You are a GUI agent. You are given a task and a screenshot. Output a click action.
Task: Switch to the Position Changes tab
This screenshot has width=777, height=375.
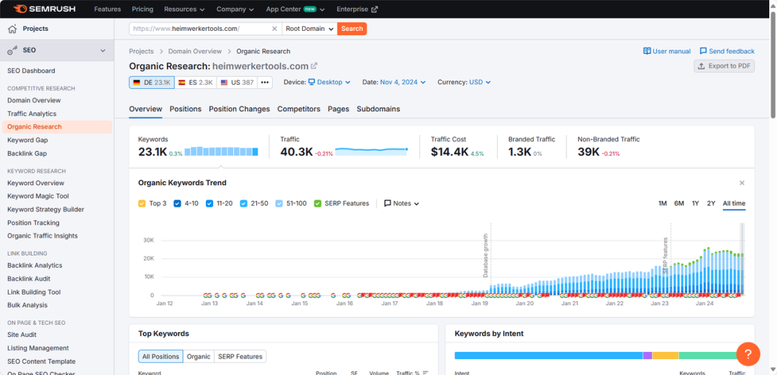240,109
